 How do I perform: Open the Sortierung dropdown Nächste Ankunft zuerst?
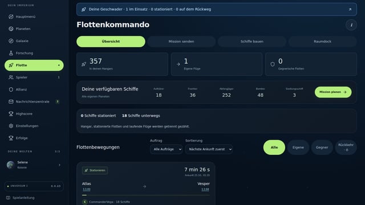209,149
